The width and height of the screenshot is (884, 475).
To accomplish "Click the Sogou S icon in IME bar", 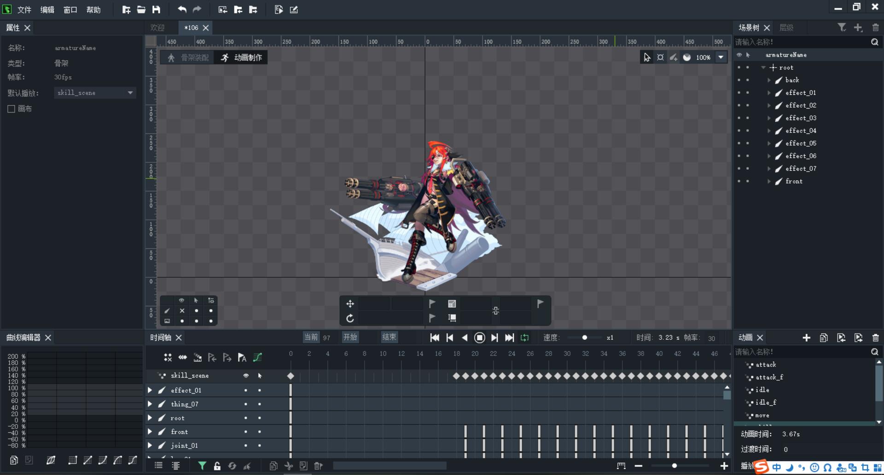I will click(x=761, y=467).
